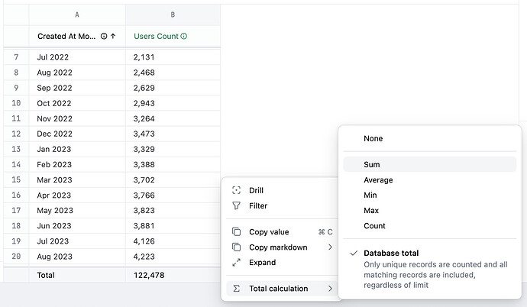Click info icon beside Users Count header
Image resolution: width=527 pixels, height=307 pixels.
click(184, 36)
